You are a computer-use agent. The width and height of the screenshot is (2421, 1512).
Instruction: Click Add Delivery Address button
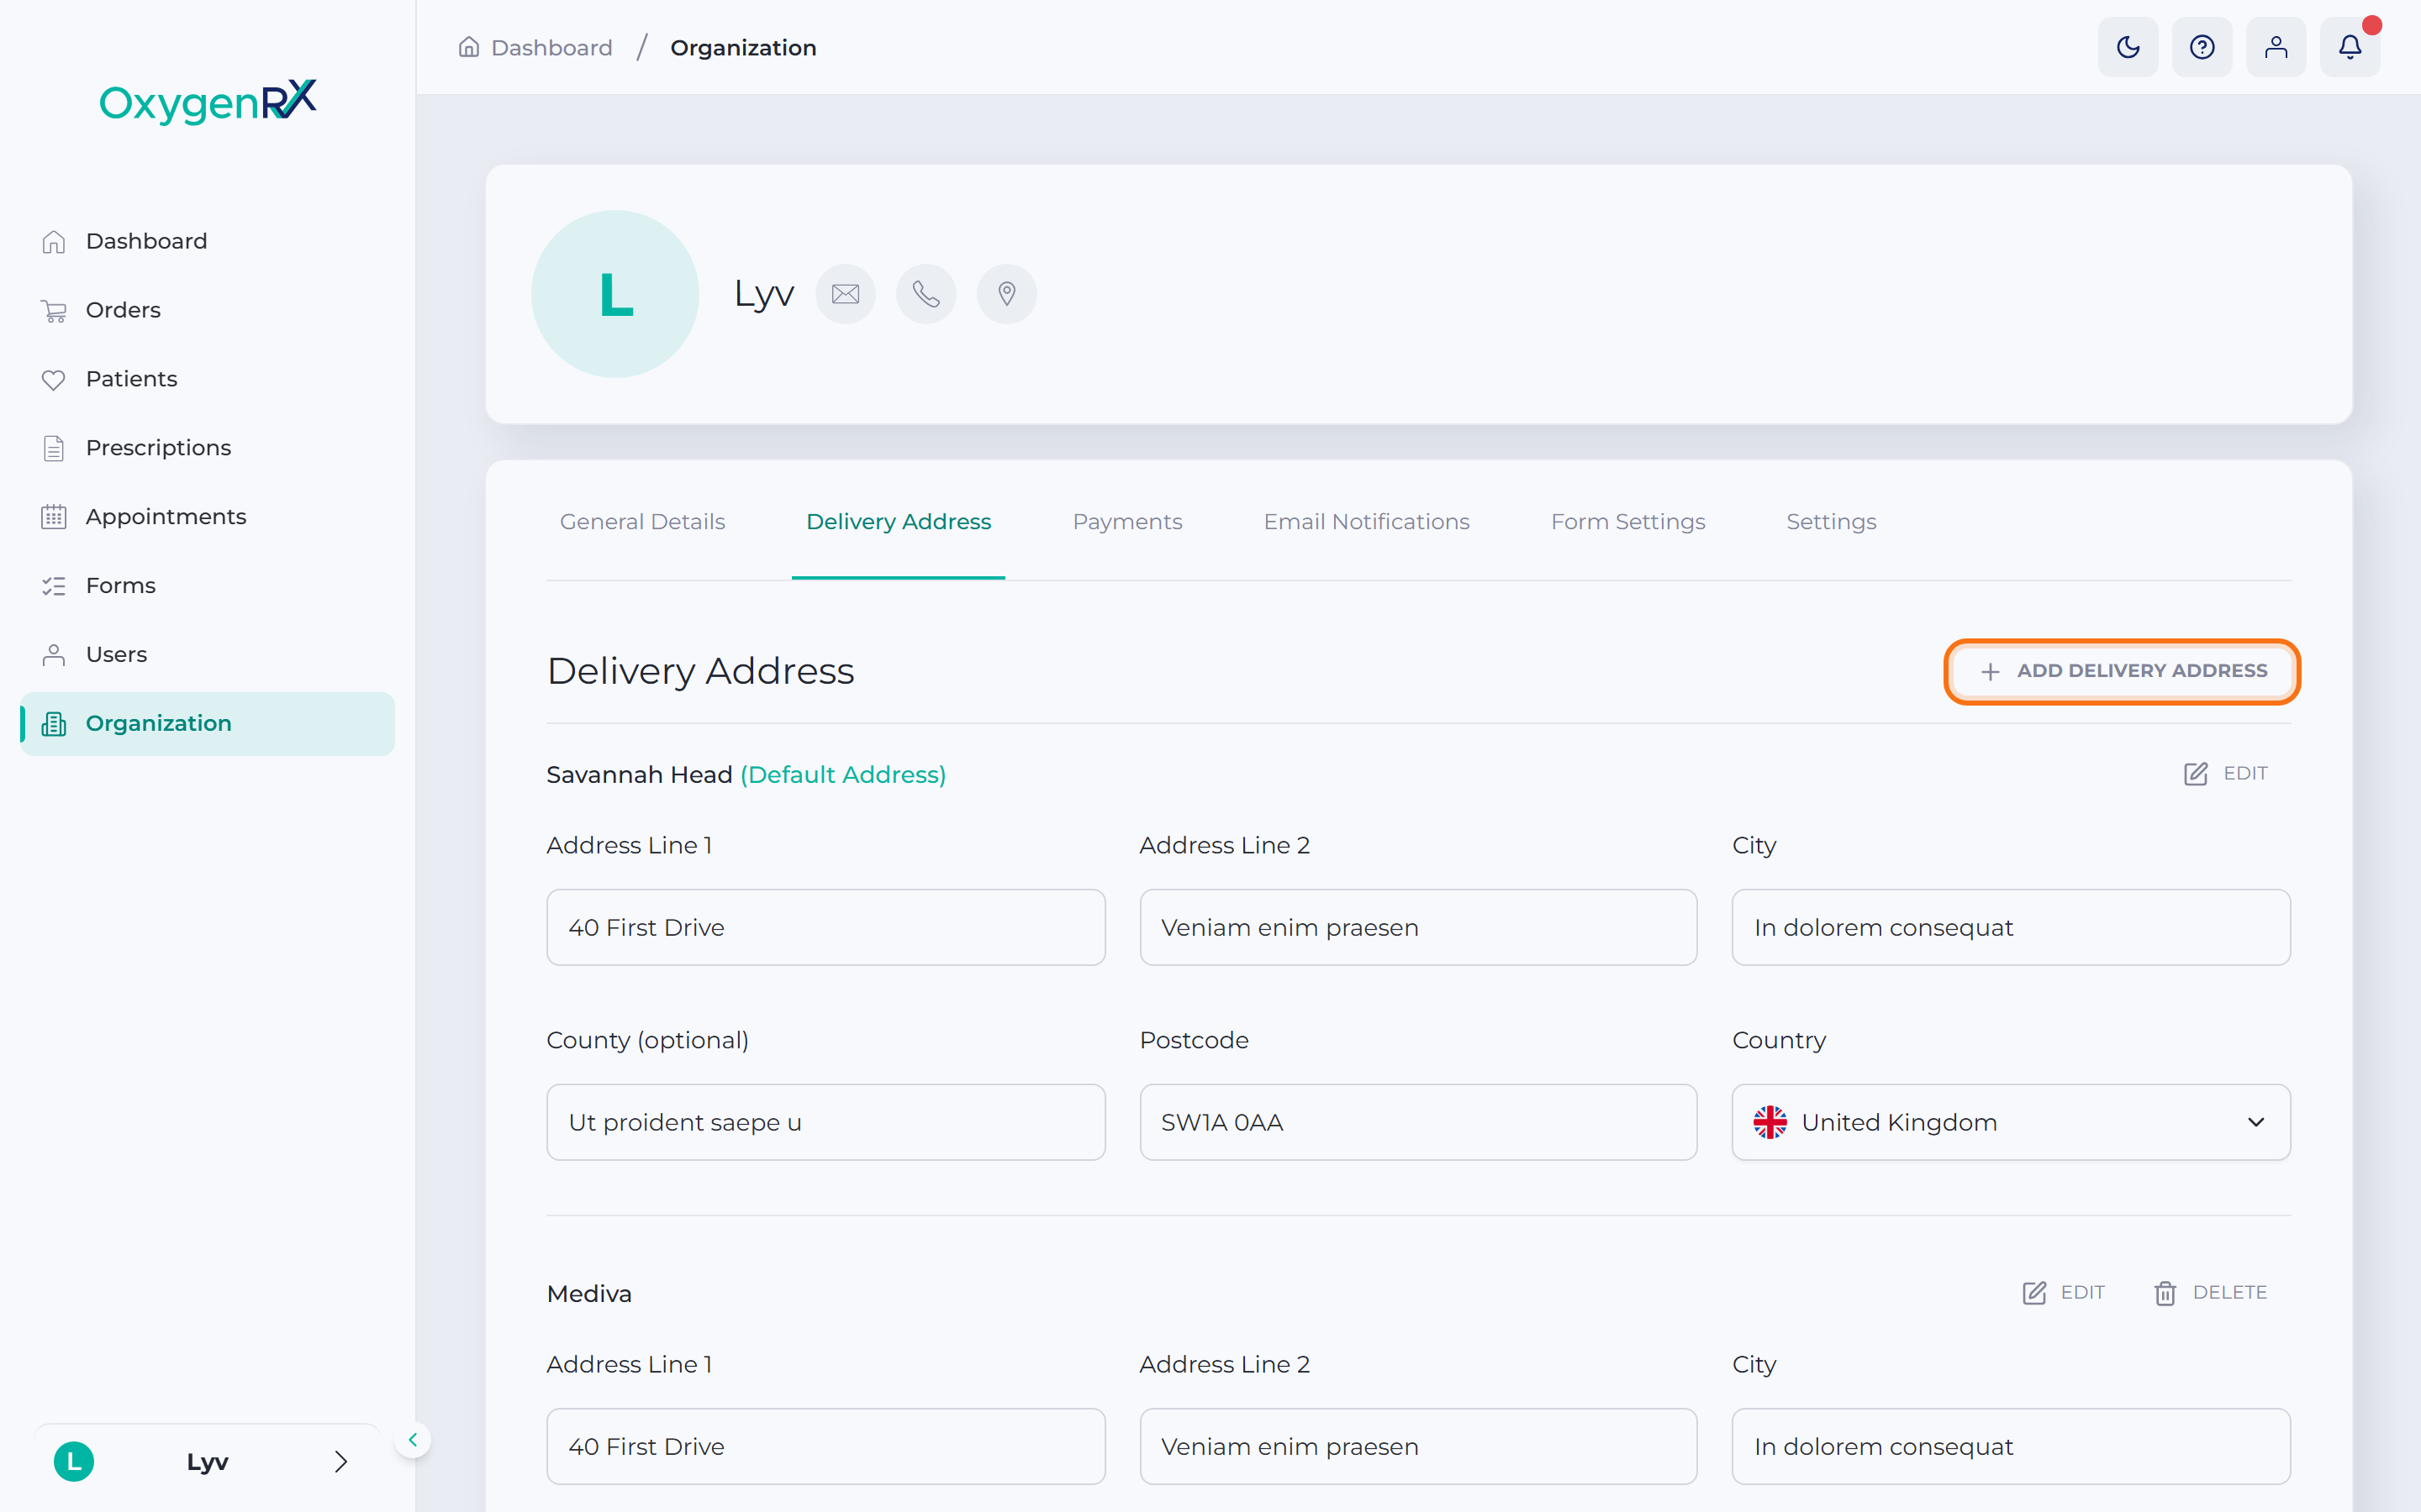[x=2122, y=671]
